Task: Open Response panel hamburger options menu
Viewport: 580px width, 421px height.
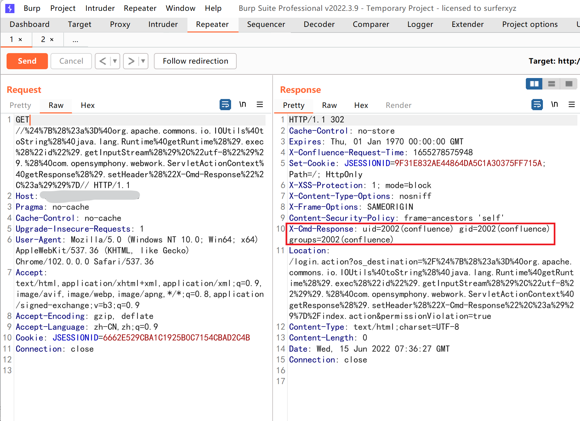Action: tap(571, 104)
